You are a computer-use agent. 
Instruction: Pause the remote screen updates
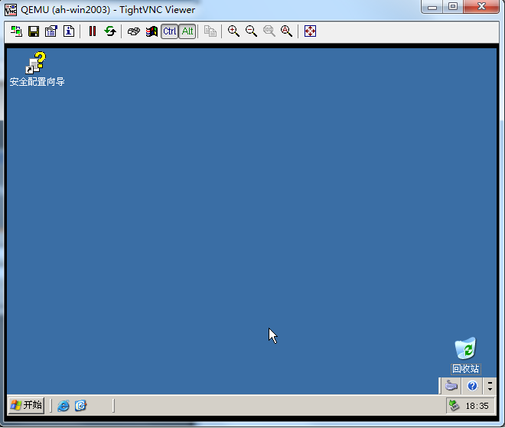[93, 31]
